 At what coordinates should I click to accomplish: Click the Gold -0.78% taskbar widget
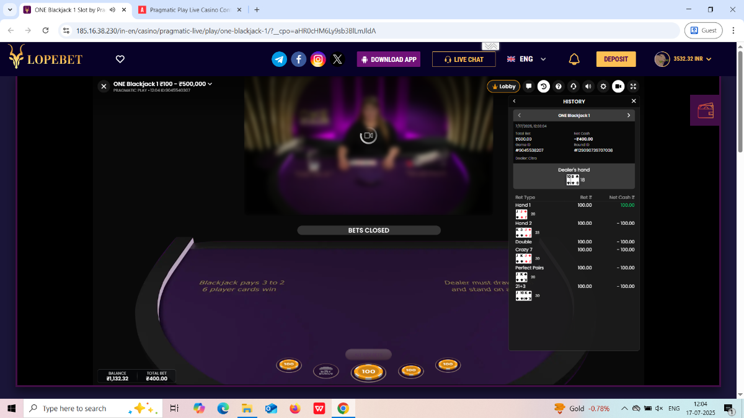coord(582,409)
